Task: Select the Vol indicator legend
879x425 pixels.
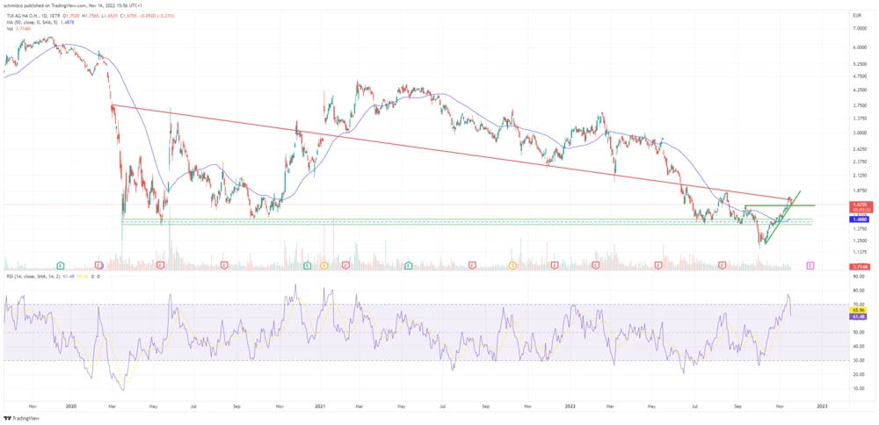Action: coord(19,29)
